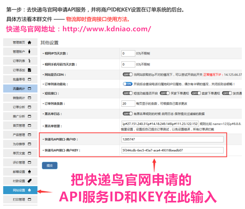
Task: Click the window icon beside 推广分析
Action: pyautogui.click(x=29, y=116)
